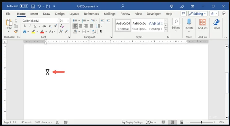
Task: Apply superscript formatting
Action: (x=55, y=26)
